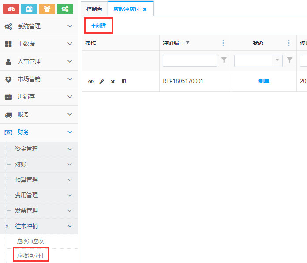Click the 冲销编号 filter text field
Viewport: 307px width, 263px height.
(x=190, y=60)
